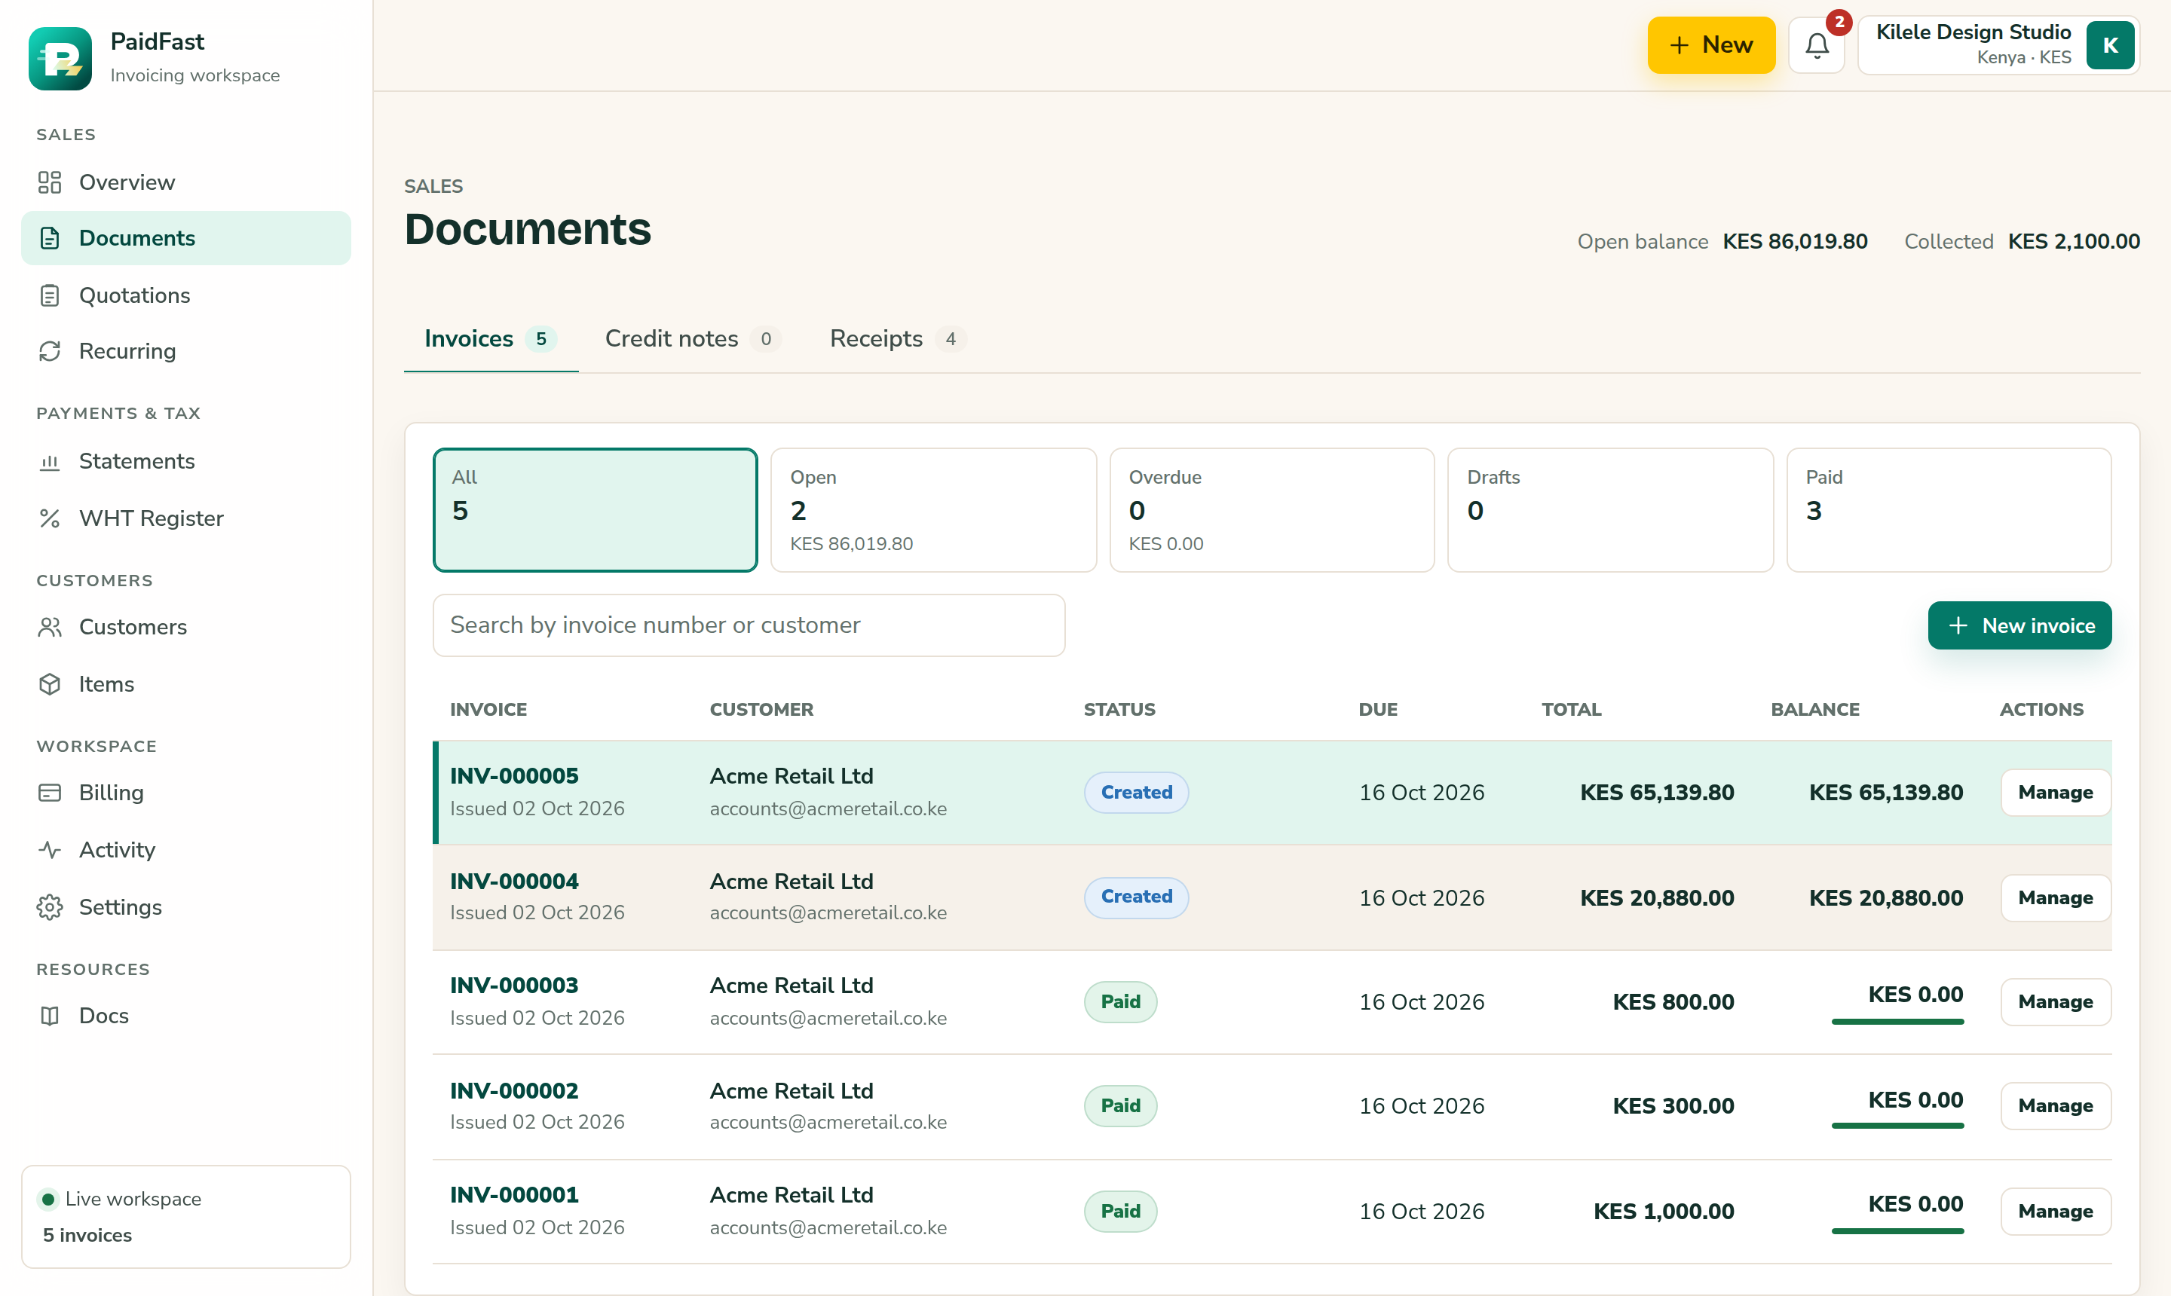
Task: Click the K avatar for Kilele Design Studio
Action: pyautogui.click(x=2110, y=45)
